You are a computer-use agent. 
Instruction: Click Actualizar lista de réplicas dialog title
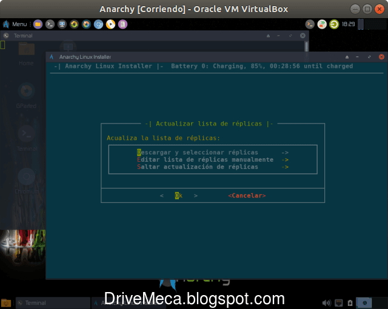coord(209,124)
